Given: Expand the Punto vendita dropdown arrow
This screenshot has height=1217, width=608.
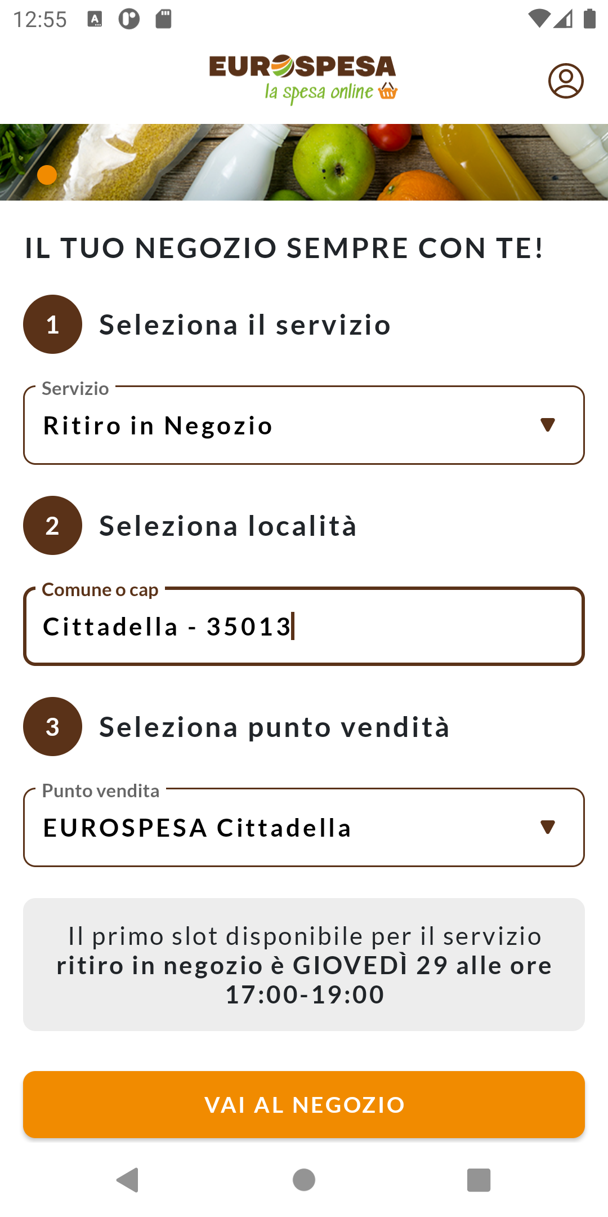Looking at the screenshot, I should pyautogui.click(x=547, y=827).
